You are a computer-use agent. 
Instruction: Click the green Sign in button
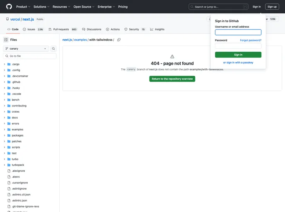coord(238,55)
